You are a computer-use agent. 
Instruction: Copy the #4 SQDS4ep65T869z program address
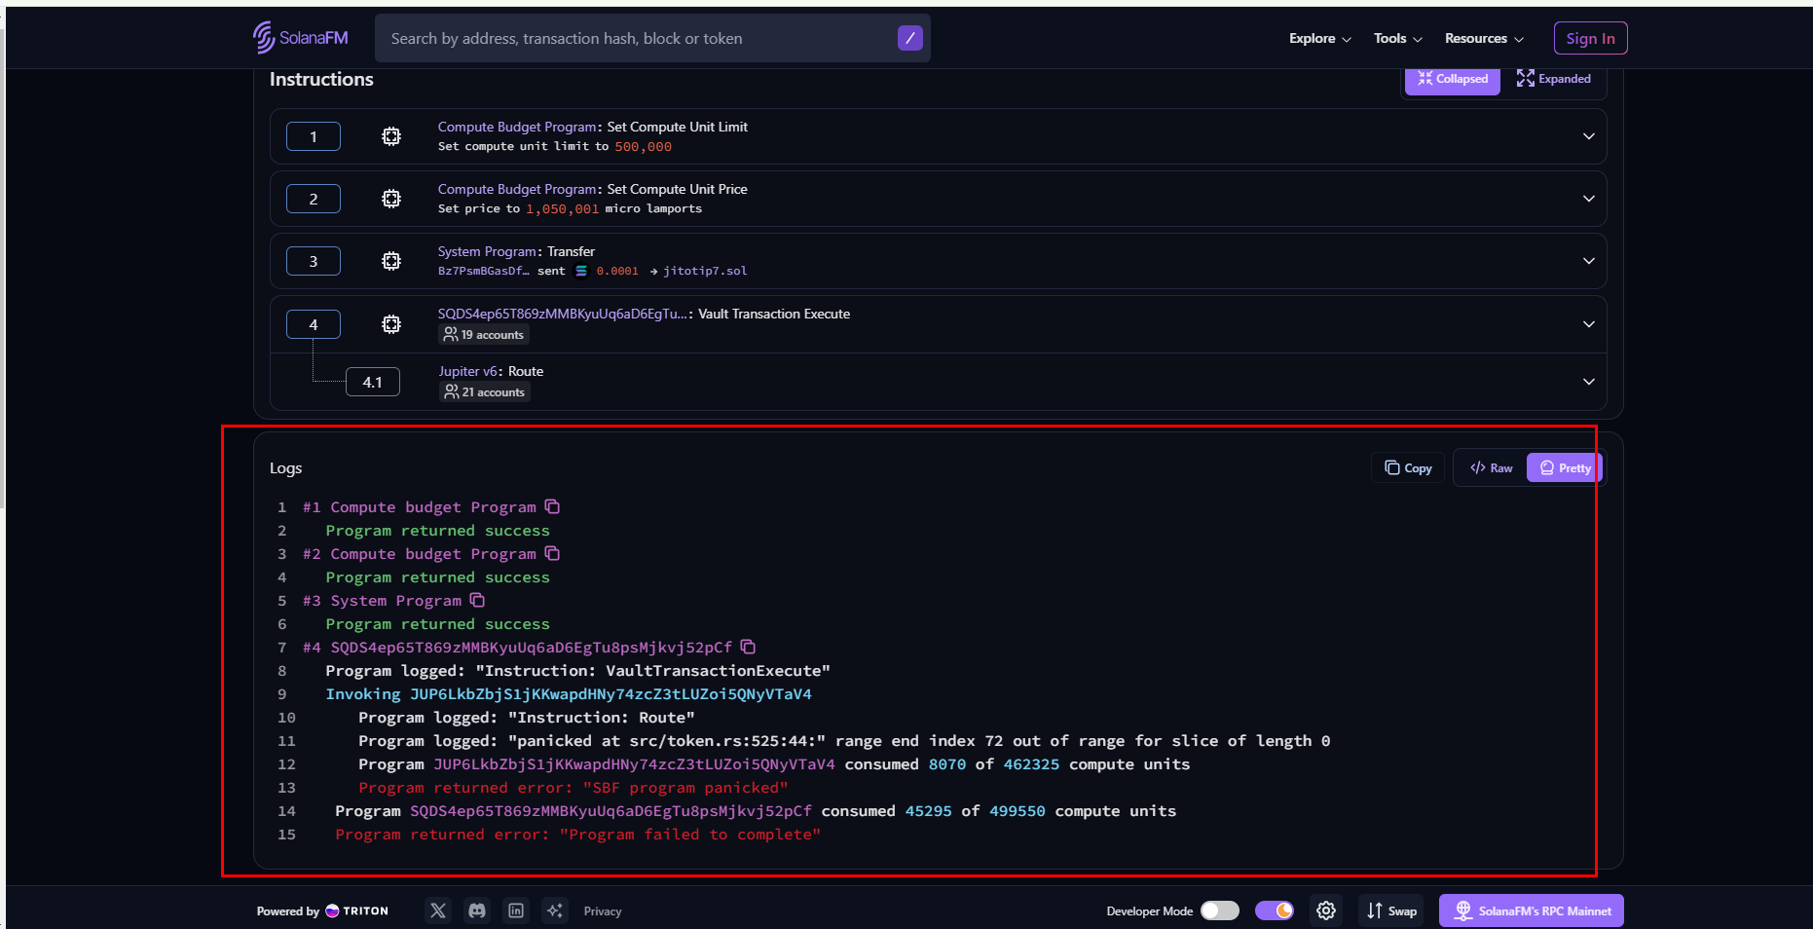(x=748, y=647)
